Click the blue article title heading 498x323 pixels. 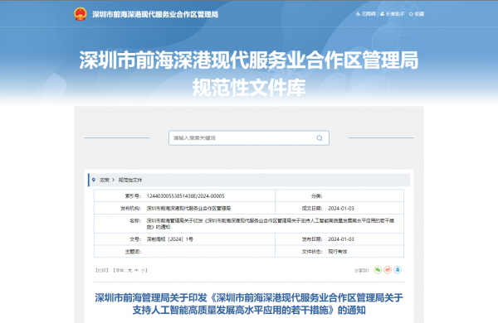pyautogui.click(x=249, y=304)
